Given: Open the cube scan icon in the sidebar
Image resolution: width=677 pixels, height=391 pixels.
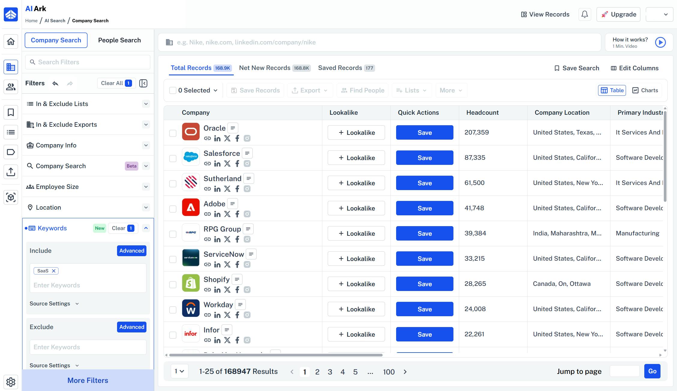Looking at the screenshot, I should 11,197.
